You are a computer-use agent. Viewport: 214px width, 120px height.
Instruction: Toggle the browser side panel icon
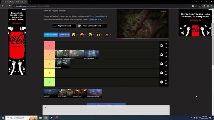(x=204, y=6)
